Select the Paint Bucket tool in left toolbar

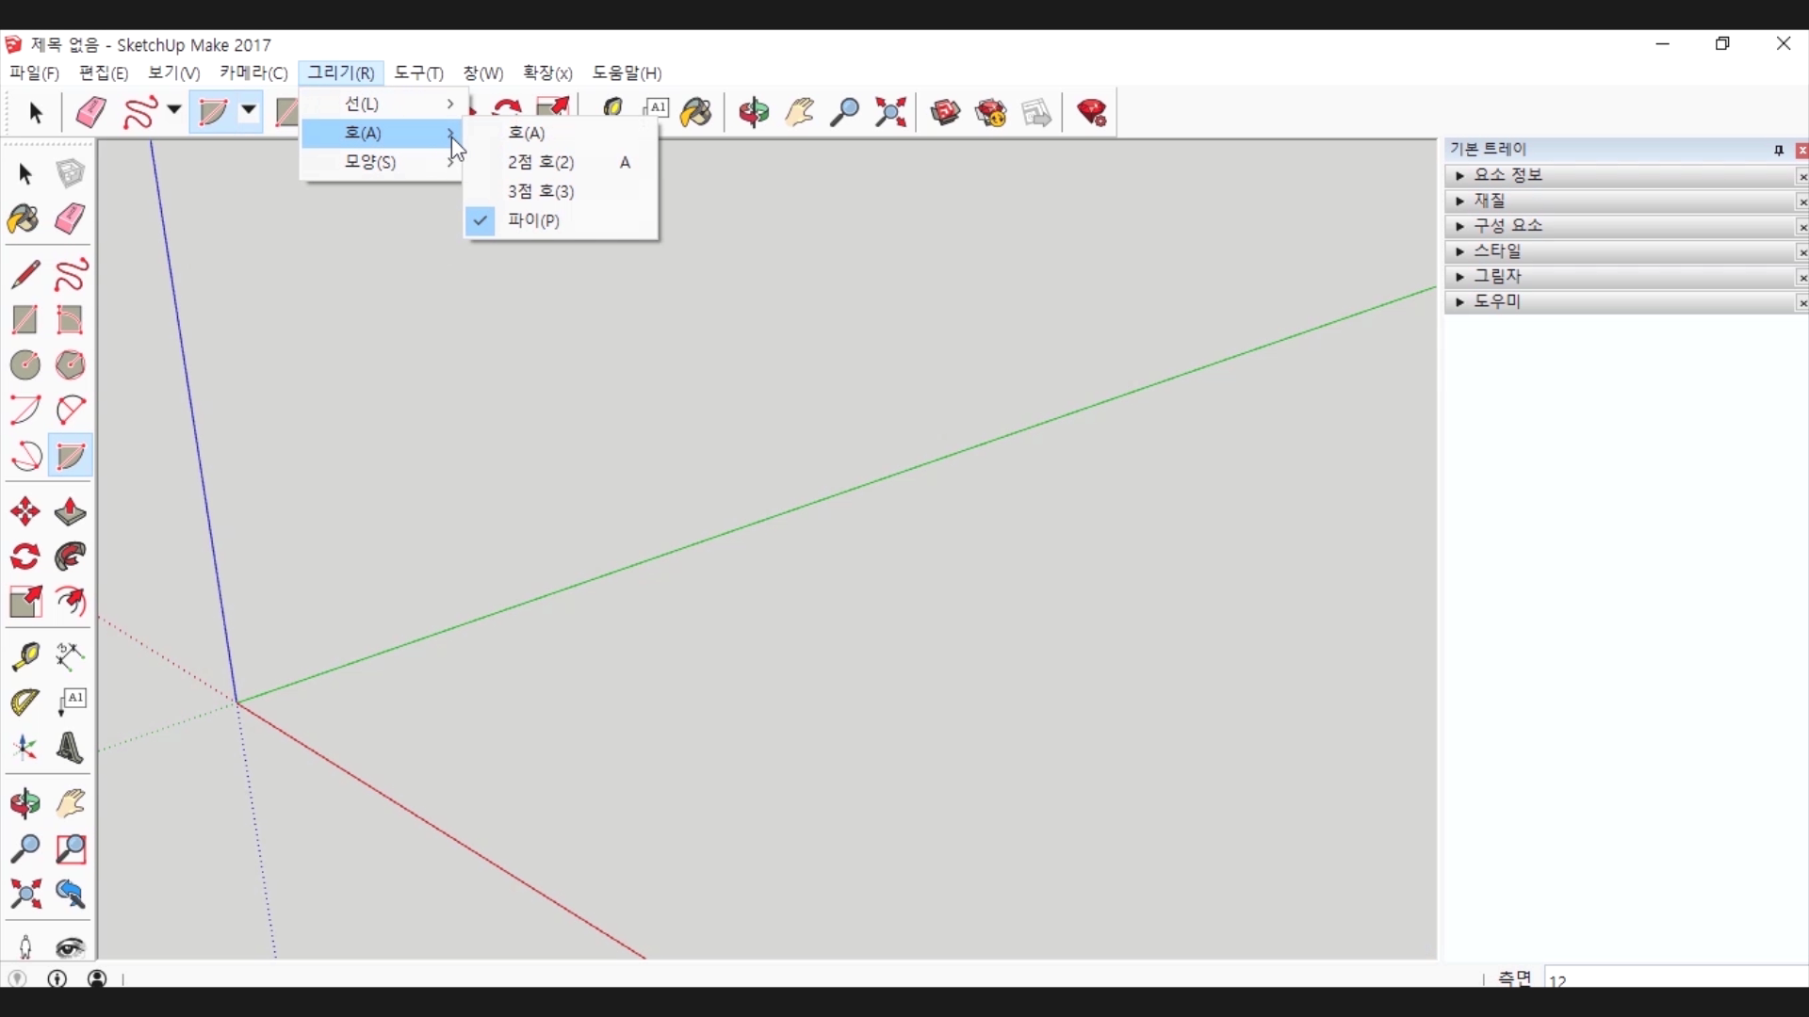tap(24, 219)
